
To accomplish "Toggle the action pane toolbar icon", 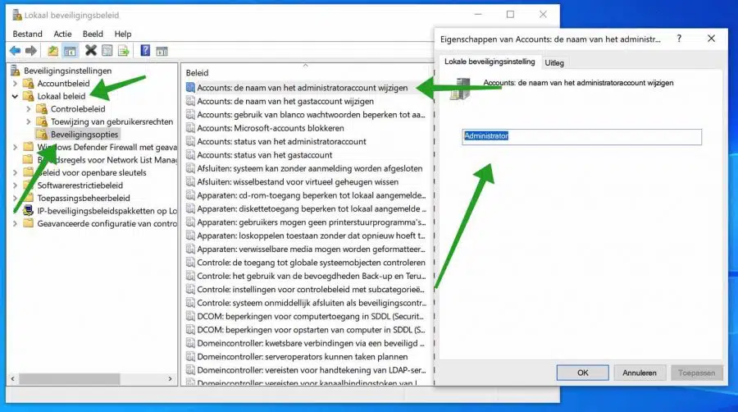I will (162, 51).
